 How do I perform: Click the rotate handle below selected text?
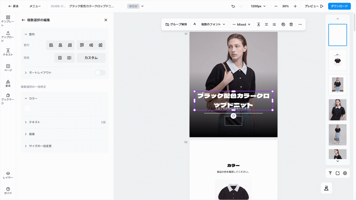pyautogui.click(x=233, y=116)
